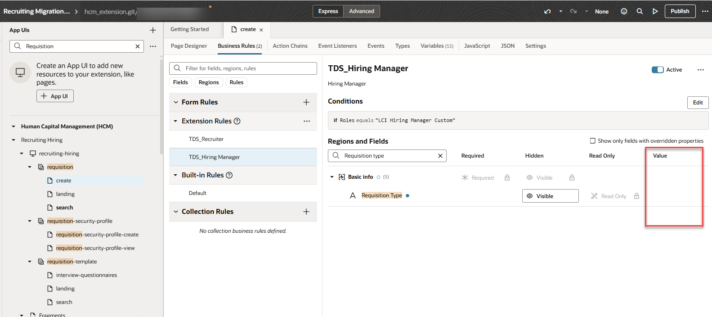Open search page under requisition
Image resolution: width=712 pixels, height=317 pixels.
(x=64, y=208)
